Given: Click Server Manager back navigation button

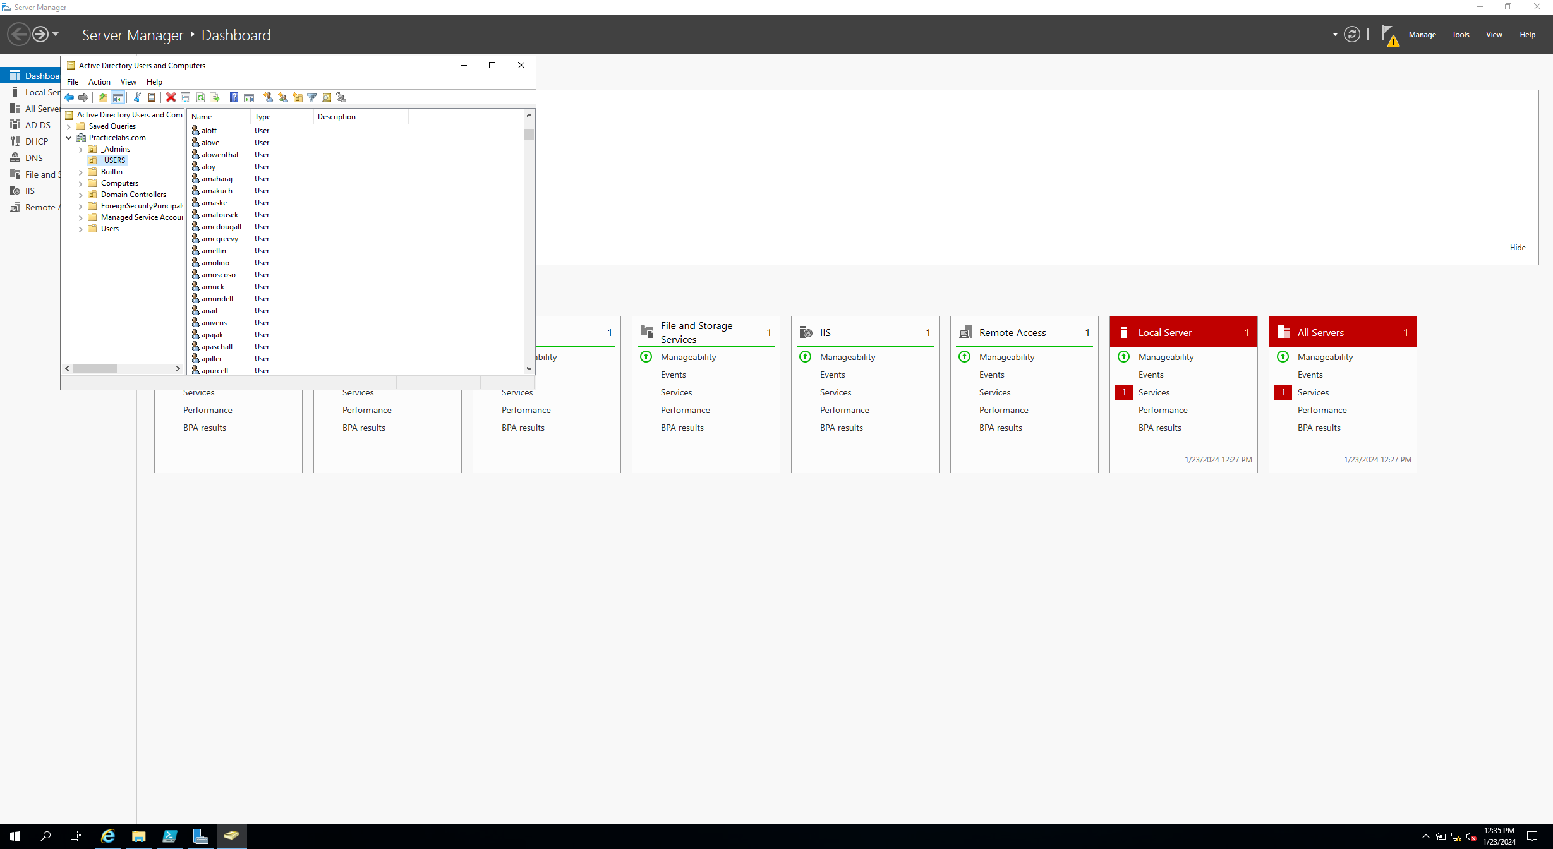Looking at the screenshot, I should tap(19, 34).
